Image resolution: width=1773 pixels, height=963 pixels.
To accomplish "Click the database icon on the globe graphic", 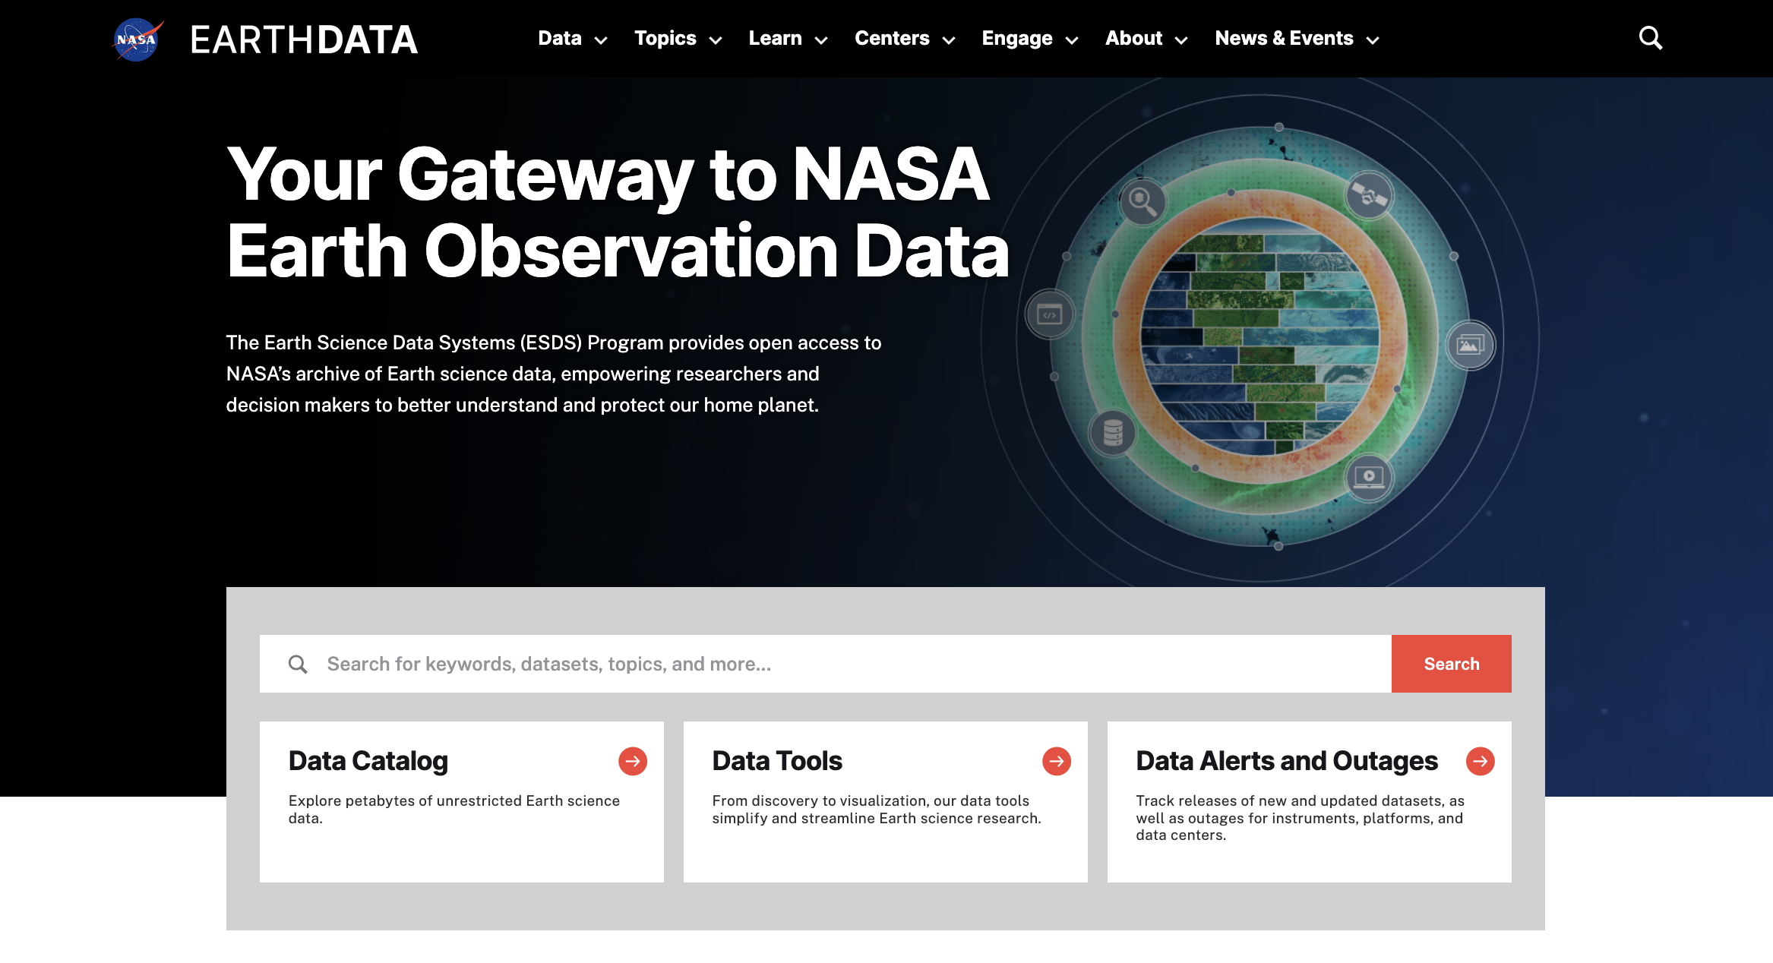I will click(1113, 434).
